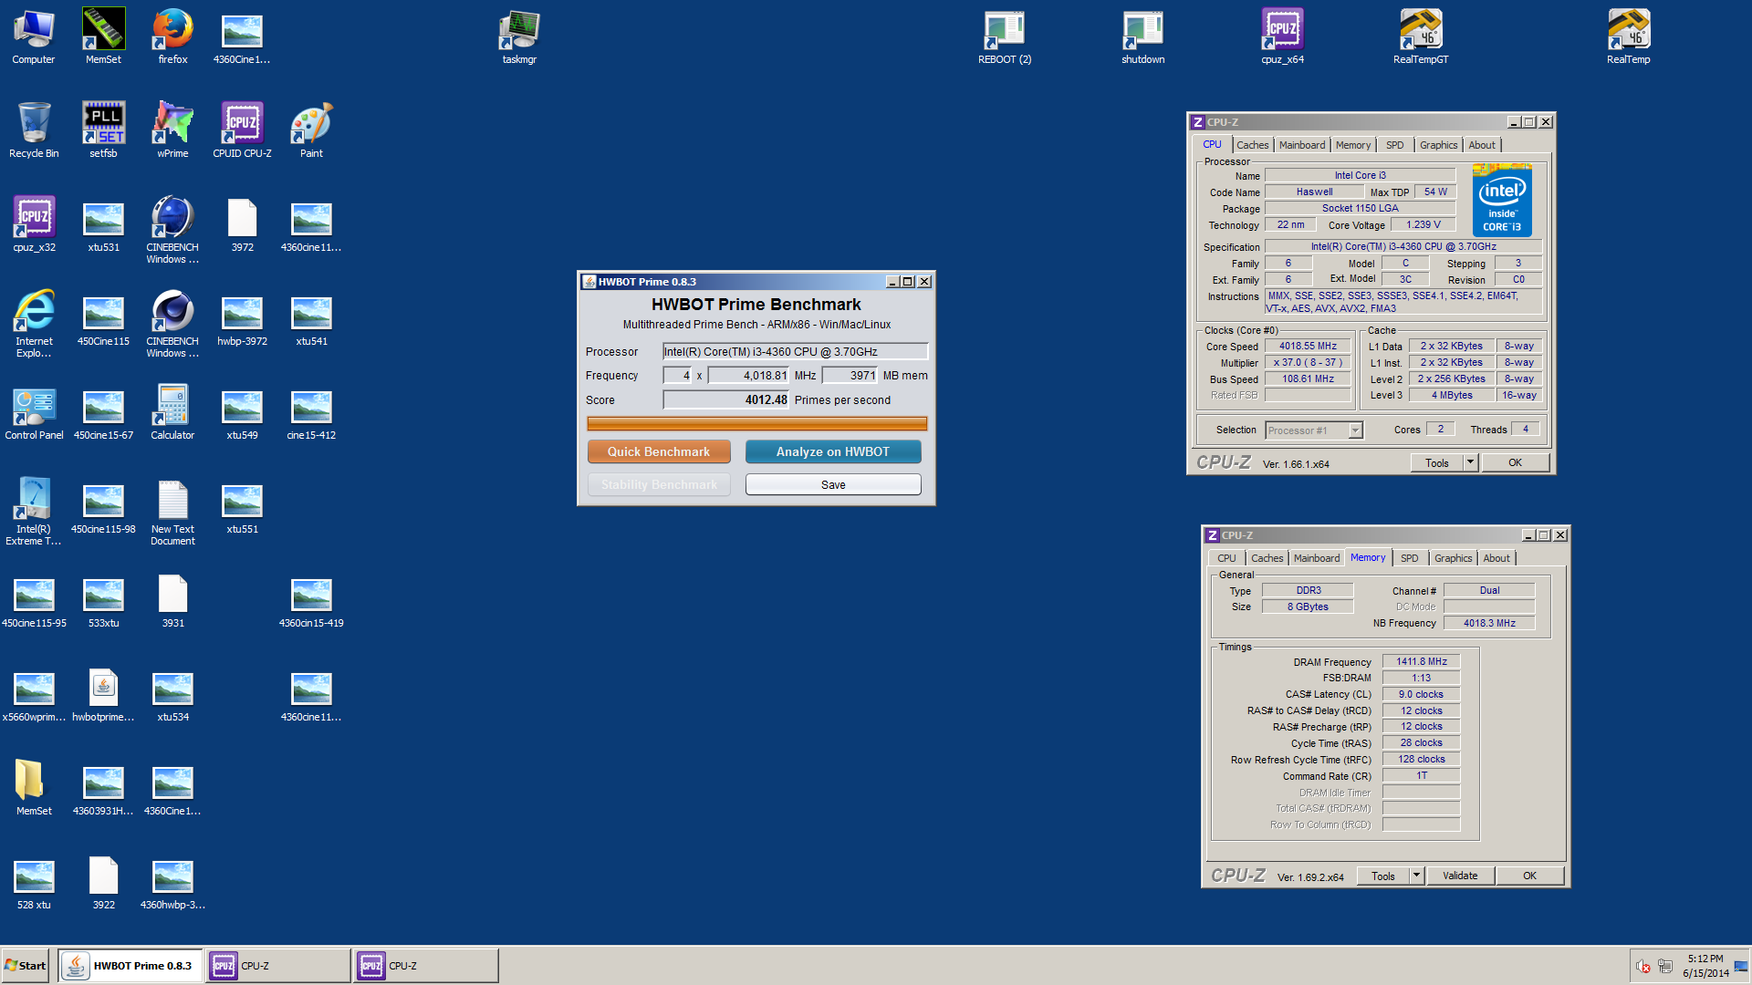The image size is (1752, 985).
Task: Open the Calculator shortcut
Action: click(172, 412)
